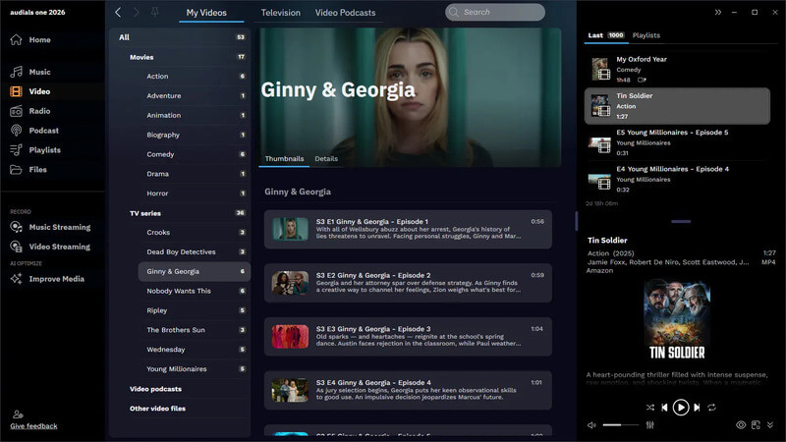Switch to the Video Podcasts tab
The image size is (786, 442).
tap(346, 13)
